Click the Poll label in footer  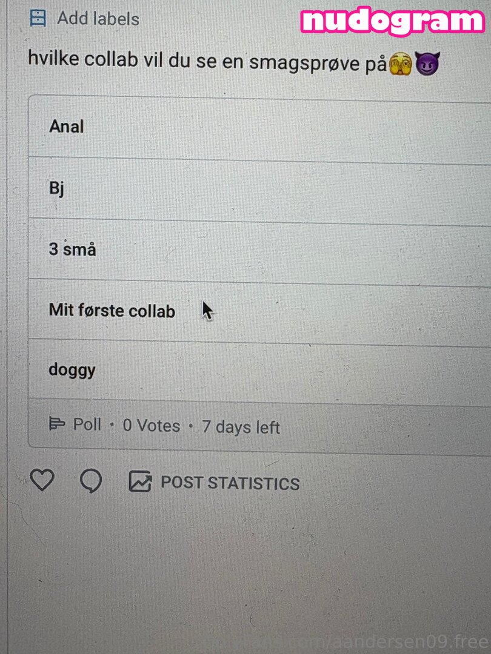click(87, 424)
